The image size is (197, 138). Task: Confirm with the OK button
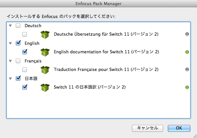[179, 128]
